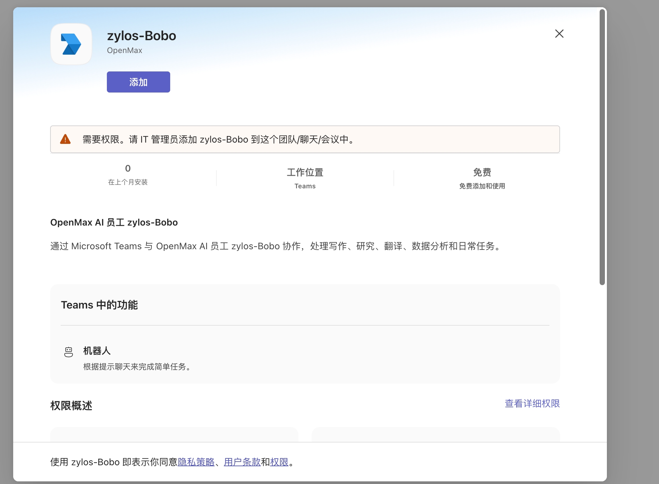This screenshot has height=484, width=659.
Task: Click the 免费添加和使用 label
Action: (482, 186)
